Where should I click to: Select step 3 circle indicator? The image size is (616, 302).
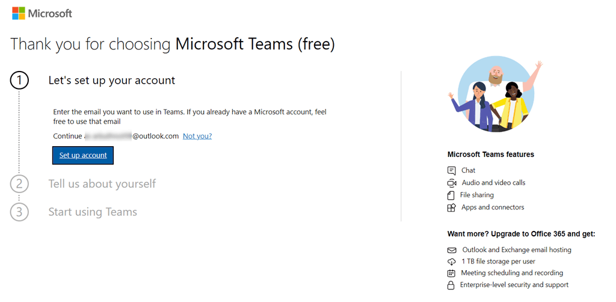[x=19, y=212]
